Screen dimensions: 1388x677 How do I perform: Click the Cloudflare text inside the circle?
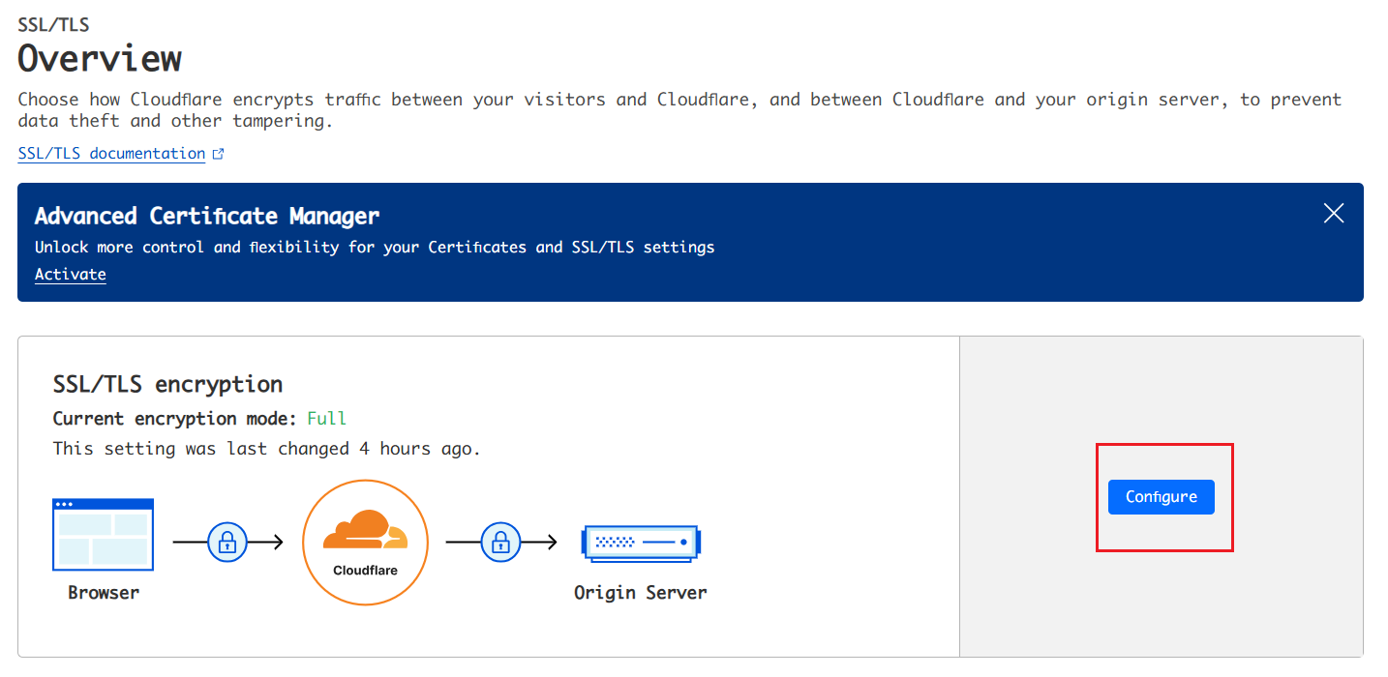(365, 571)
